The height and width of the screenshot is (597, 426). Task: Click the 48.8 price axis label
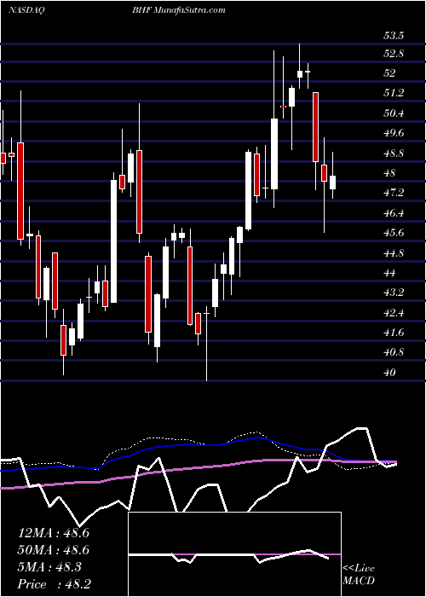394,154
